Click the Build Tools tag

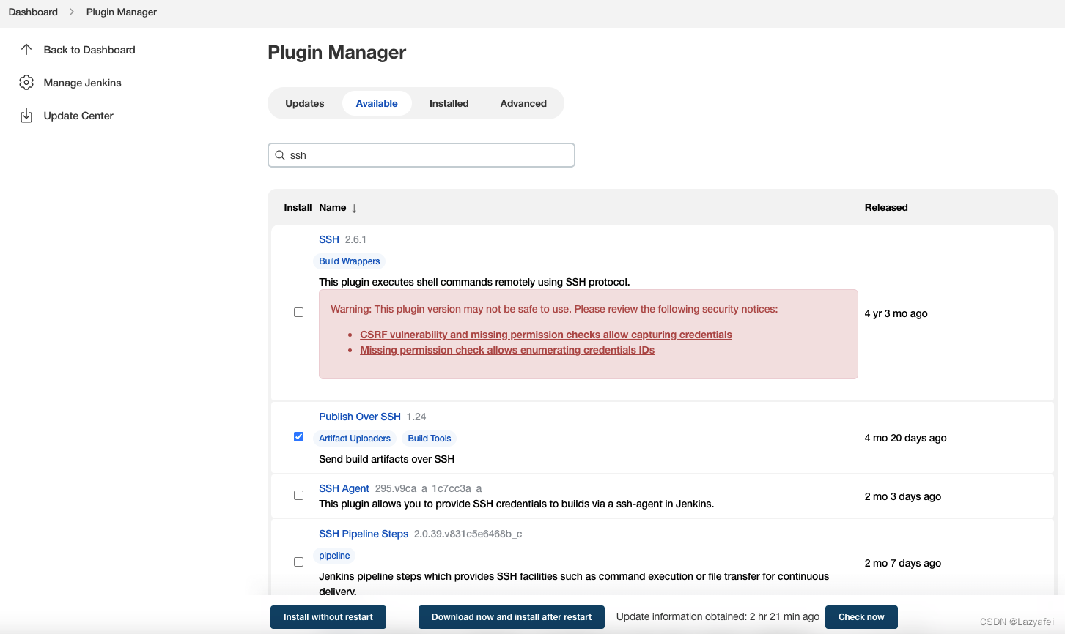430,439
